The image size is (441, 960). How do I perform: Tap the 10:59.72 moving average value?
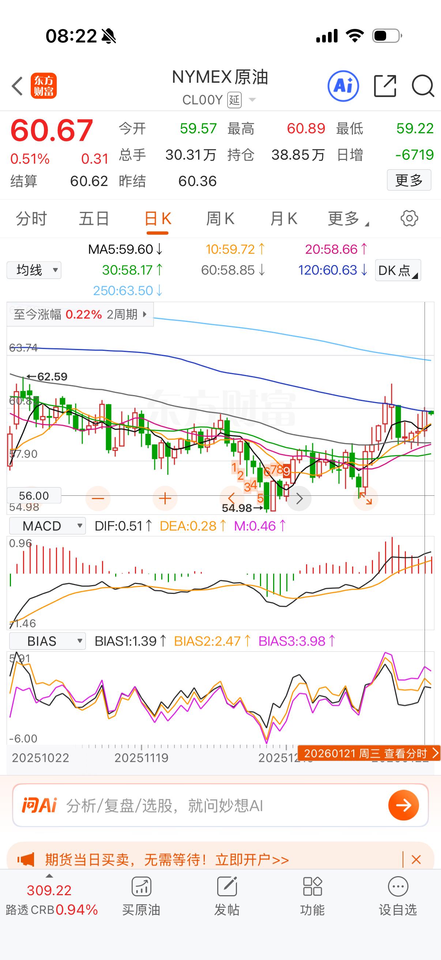[x=235, y=249]
